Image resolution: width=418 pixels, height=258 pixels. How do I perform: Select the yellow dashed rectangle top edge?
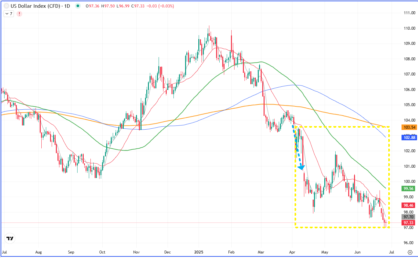coord(342,127)
